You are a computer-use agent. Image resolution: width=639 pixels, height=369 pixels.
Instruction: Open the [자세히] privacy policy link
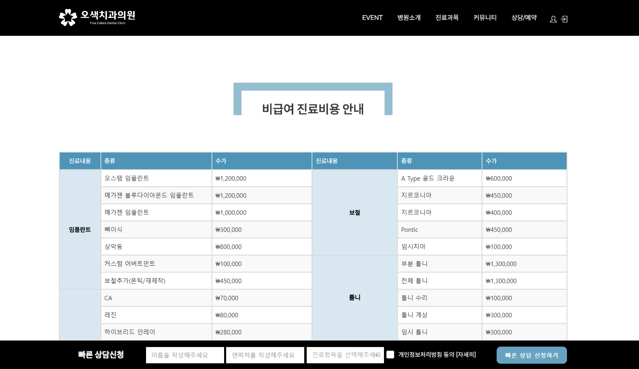pos(466,355)
